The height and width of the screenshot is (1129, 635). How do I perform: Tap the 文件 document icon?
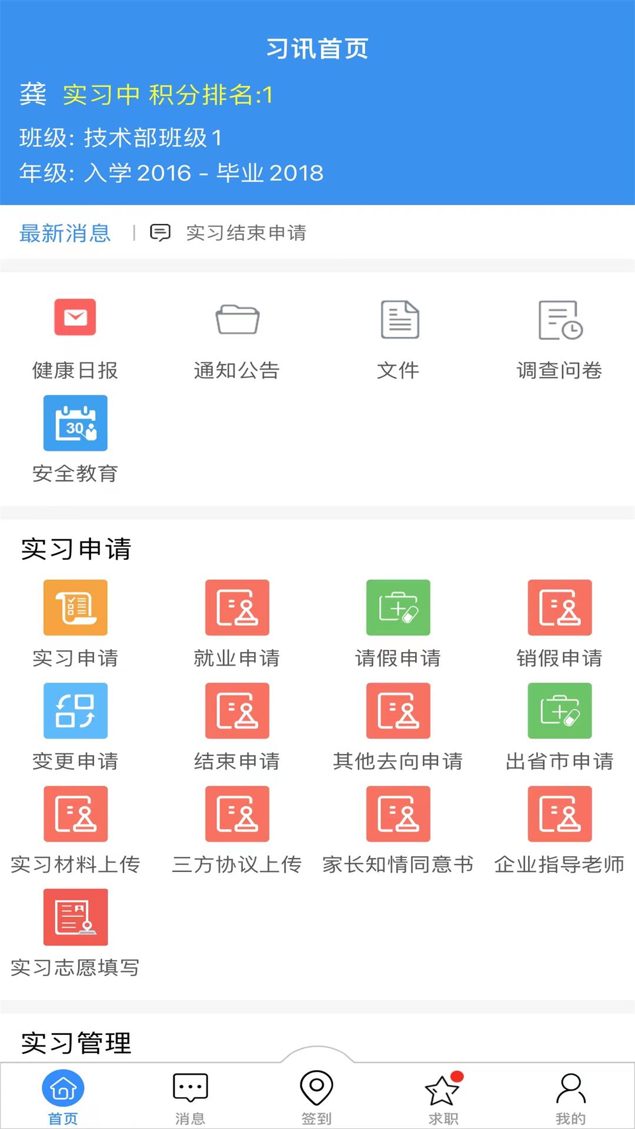pos(399,319)
